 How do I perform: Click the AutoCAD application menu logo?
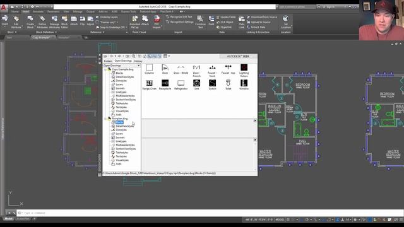tap(4, 8)
